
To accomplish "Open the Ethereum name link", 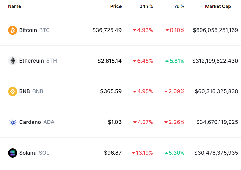I will (x=31, y=61).
